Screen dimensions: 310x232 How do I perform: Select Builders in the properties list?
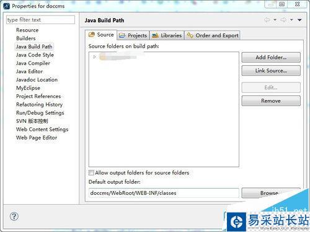(26, 38)
